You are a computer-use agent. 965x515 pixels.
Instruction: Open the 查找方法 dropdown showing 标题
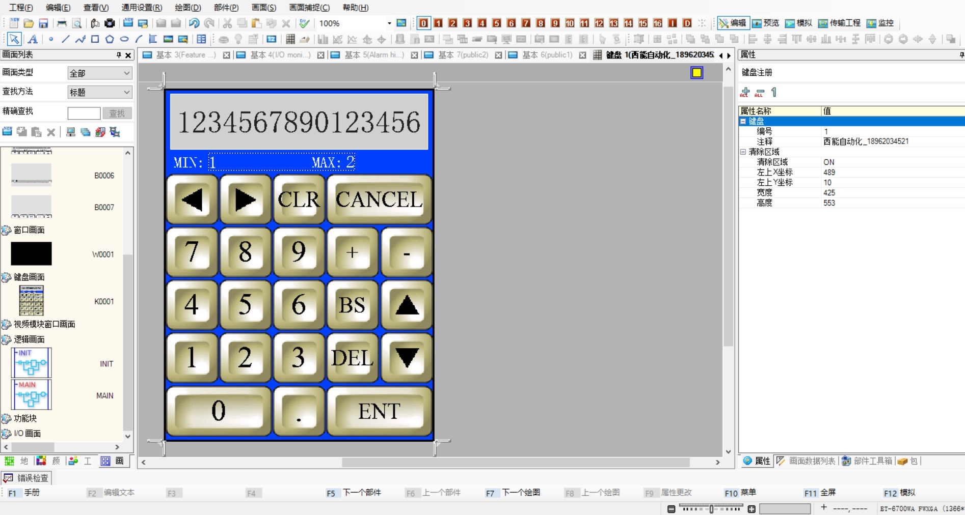coord(99,92)
